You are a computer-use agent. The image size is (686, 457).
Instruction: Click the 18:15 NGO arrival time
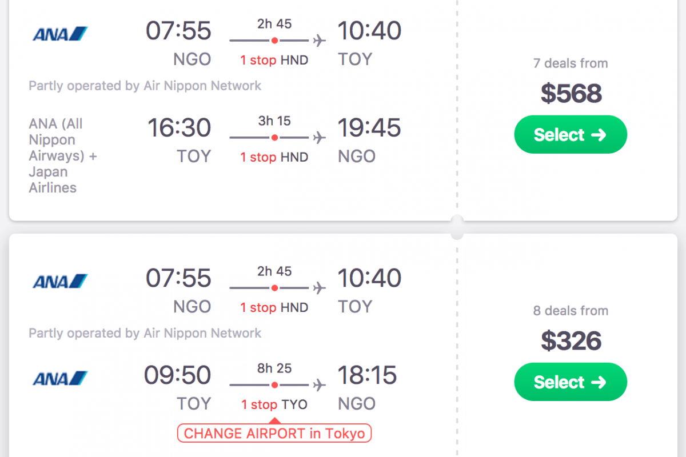tap(366, 376)
